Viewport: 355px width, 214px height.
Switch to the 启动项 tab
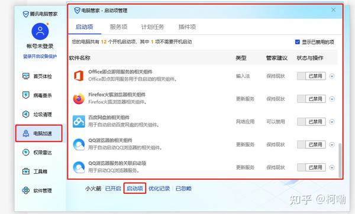coord(84,27)
